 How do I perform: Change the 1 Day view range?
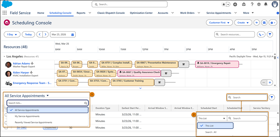coord(12,34)
